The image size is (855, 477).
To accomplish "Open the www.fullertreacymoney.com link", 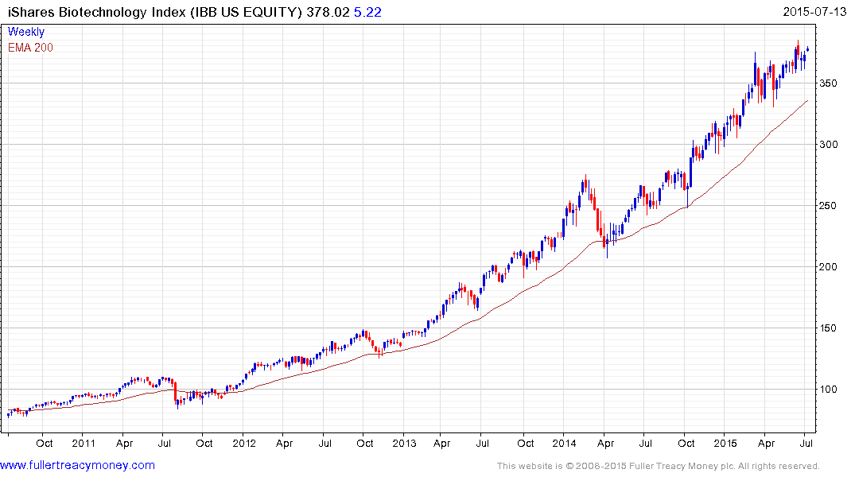I will [x=77, y=465].
